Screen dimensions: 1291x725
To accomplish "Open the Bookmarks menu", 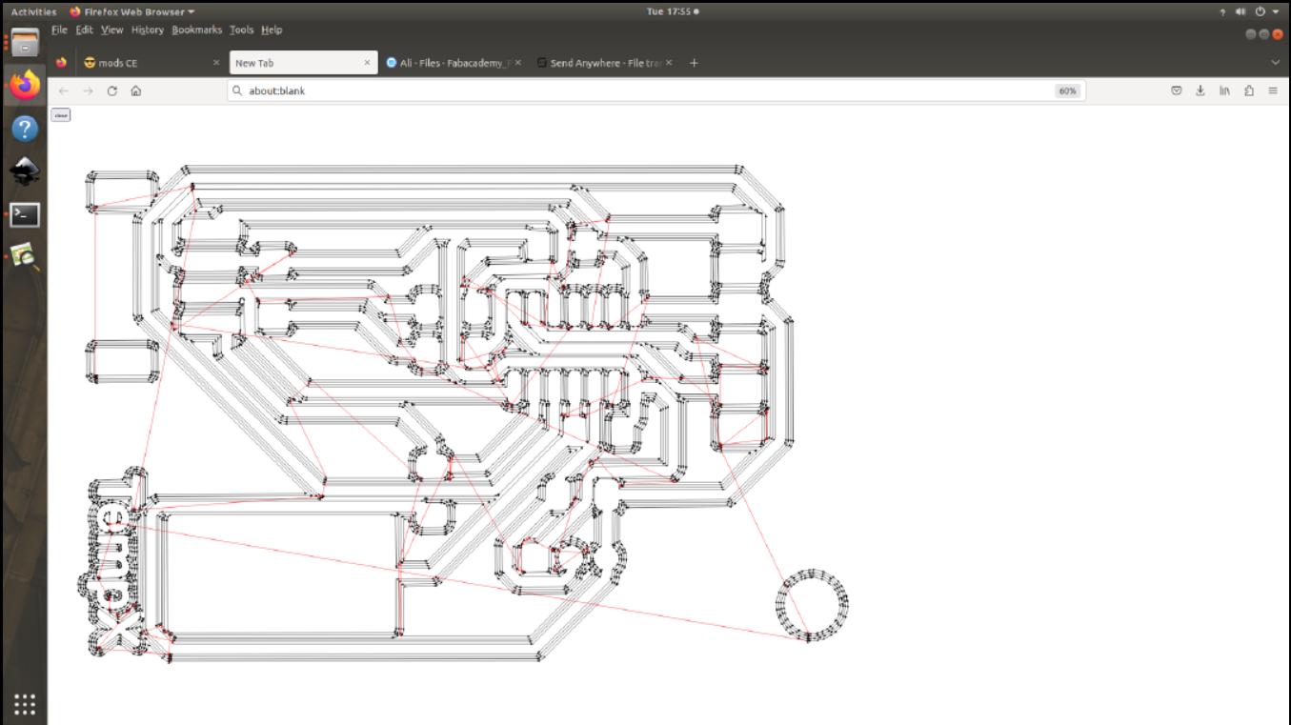I will click(196, 30).
